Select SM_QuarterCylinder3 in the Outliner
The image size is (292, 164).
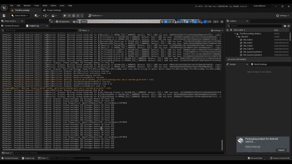pos(252,52)
